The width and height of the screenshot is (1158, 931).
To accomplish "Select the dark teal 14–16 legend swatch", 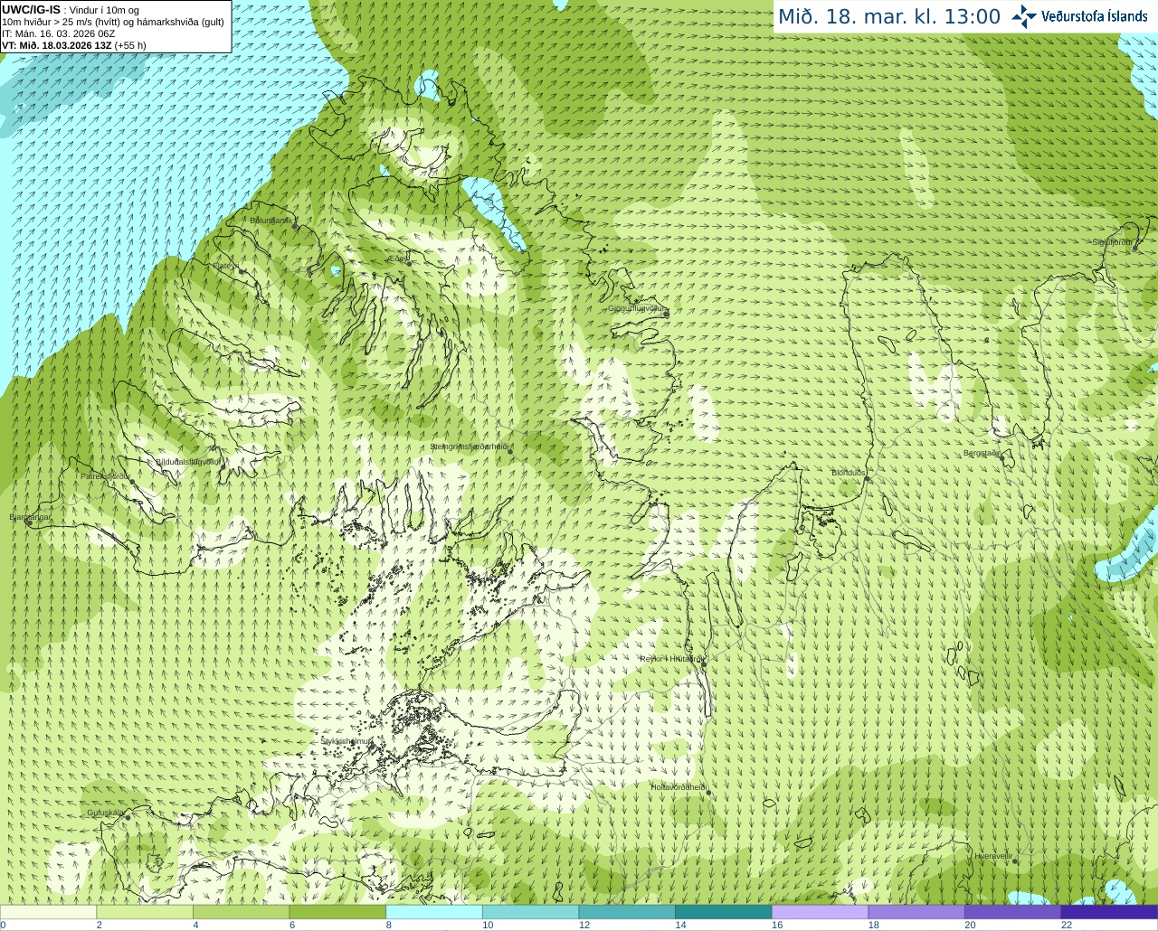I will (723, 912).
